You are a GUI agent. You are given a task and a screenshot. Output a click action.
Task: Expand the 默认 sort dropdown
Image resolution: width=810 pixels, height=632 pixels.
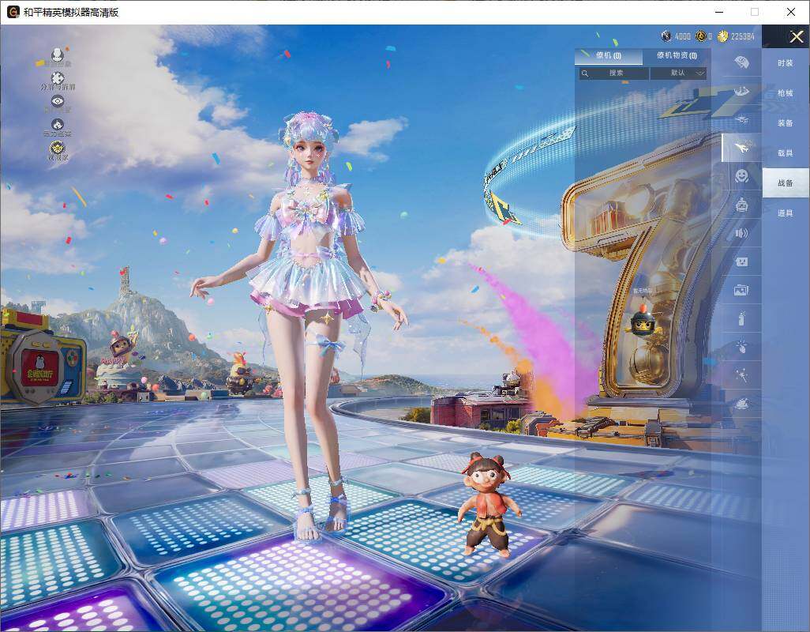click(x=678, y=73)
